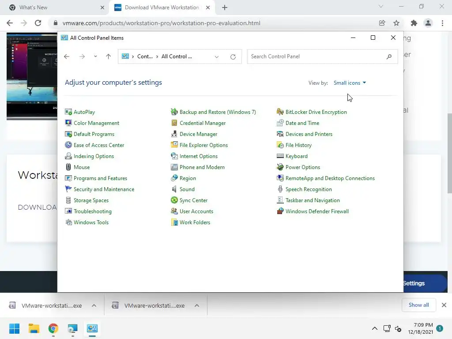Open the Credential Manager icon
This screenshot has height=339, width=452.
(x=174, y=123)
